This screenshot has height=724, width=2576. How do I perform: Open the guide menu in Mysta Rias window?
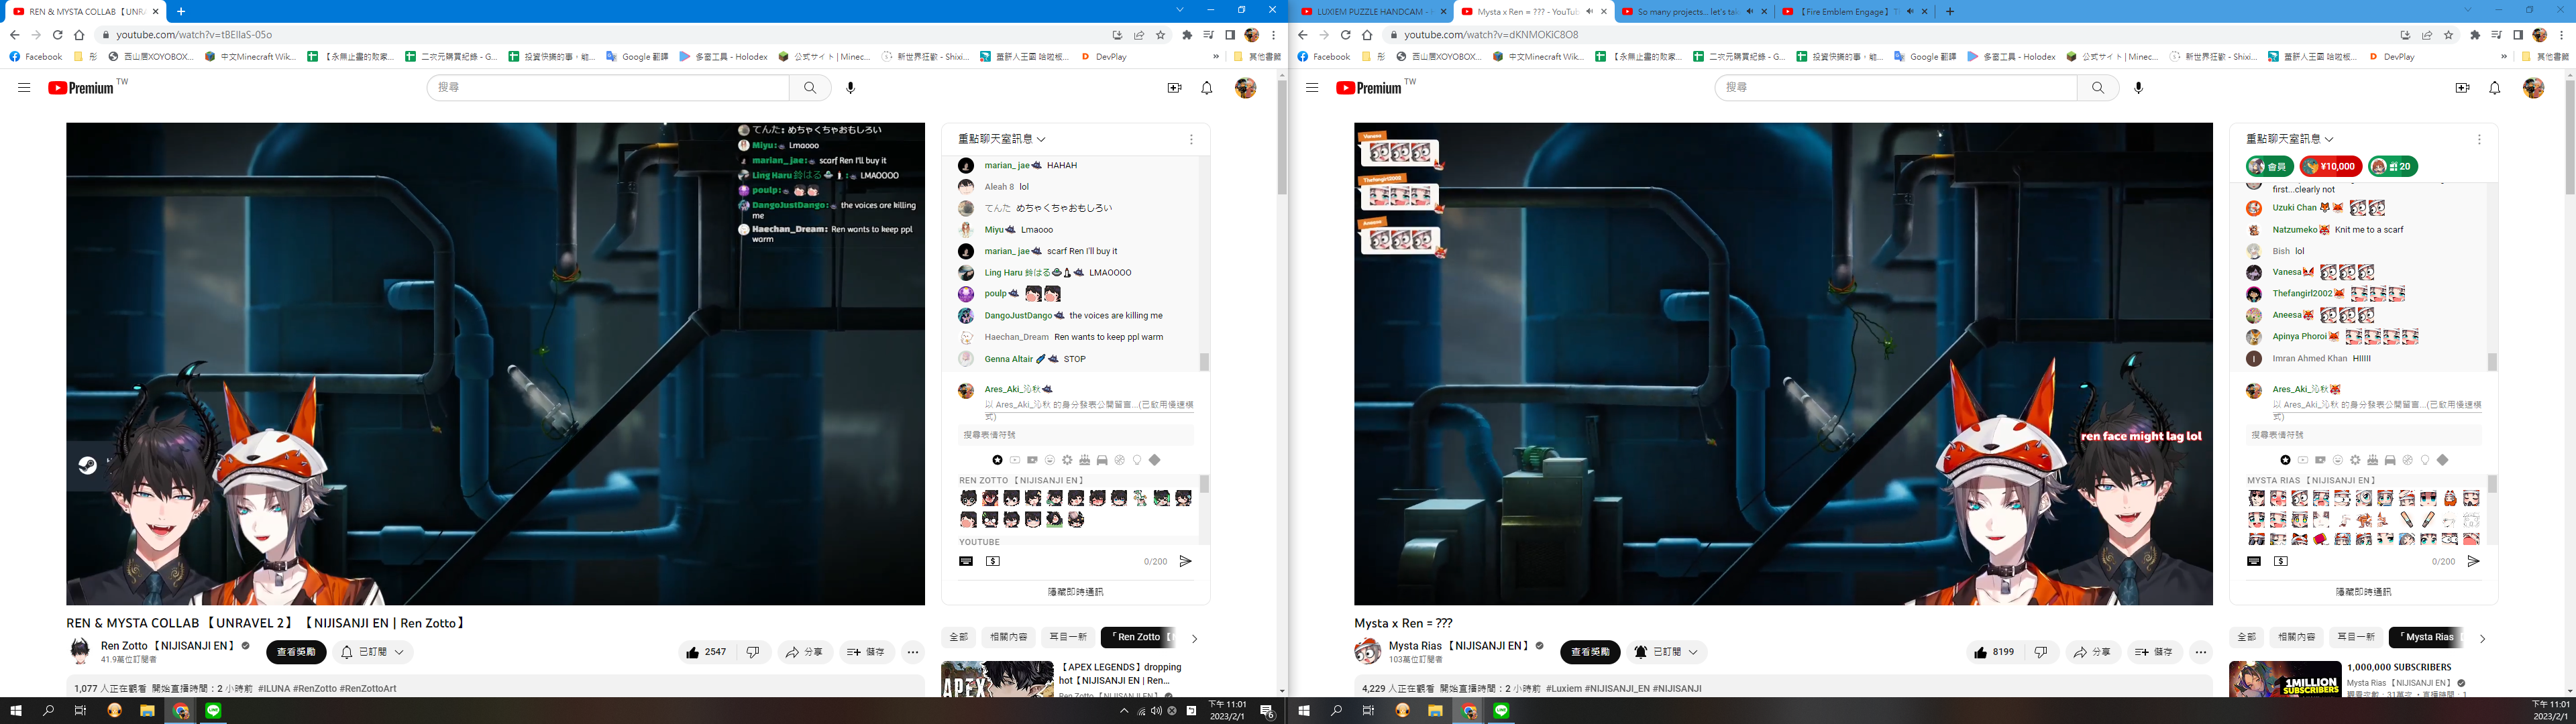click(x=1312, y=88)
